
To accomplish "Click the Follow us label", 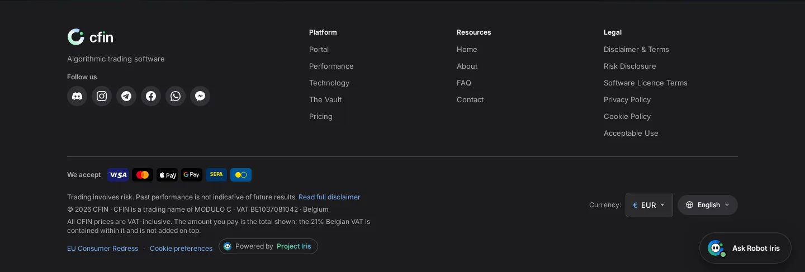I will [x=82, y=77].
